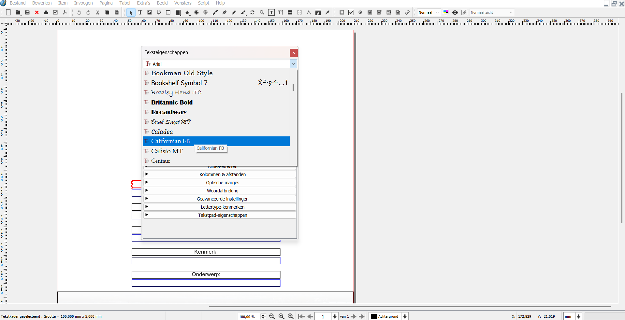The width and height of the screenshot is (625, 320).
Task: Select the Image Frame tool
Action: point(150,12)
